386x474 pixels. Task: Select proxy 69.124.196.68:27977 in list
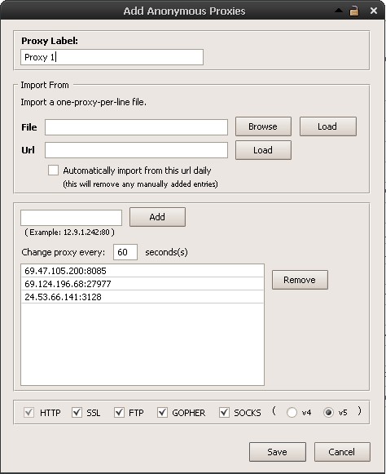(x=143, y=284)
